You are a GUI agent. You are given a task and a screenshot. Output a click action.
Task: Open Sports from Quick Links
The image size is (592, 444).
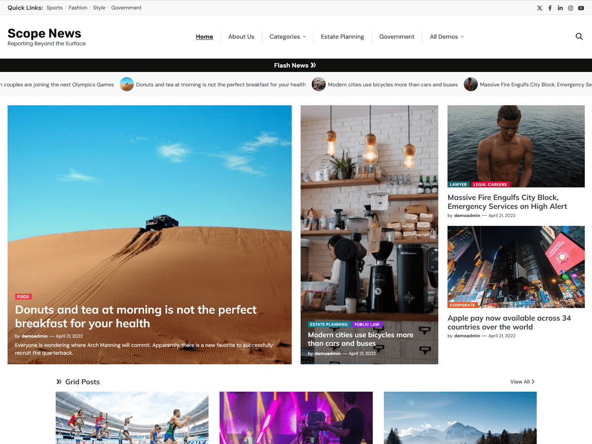tap(54, 7)
